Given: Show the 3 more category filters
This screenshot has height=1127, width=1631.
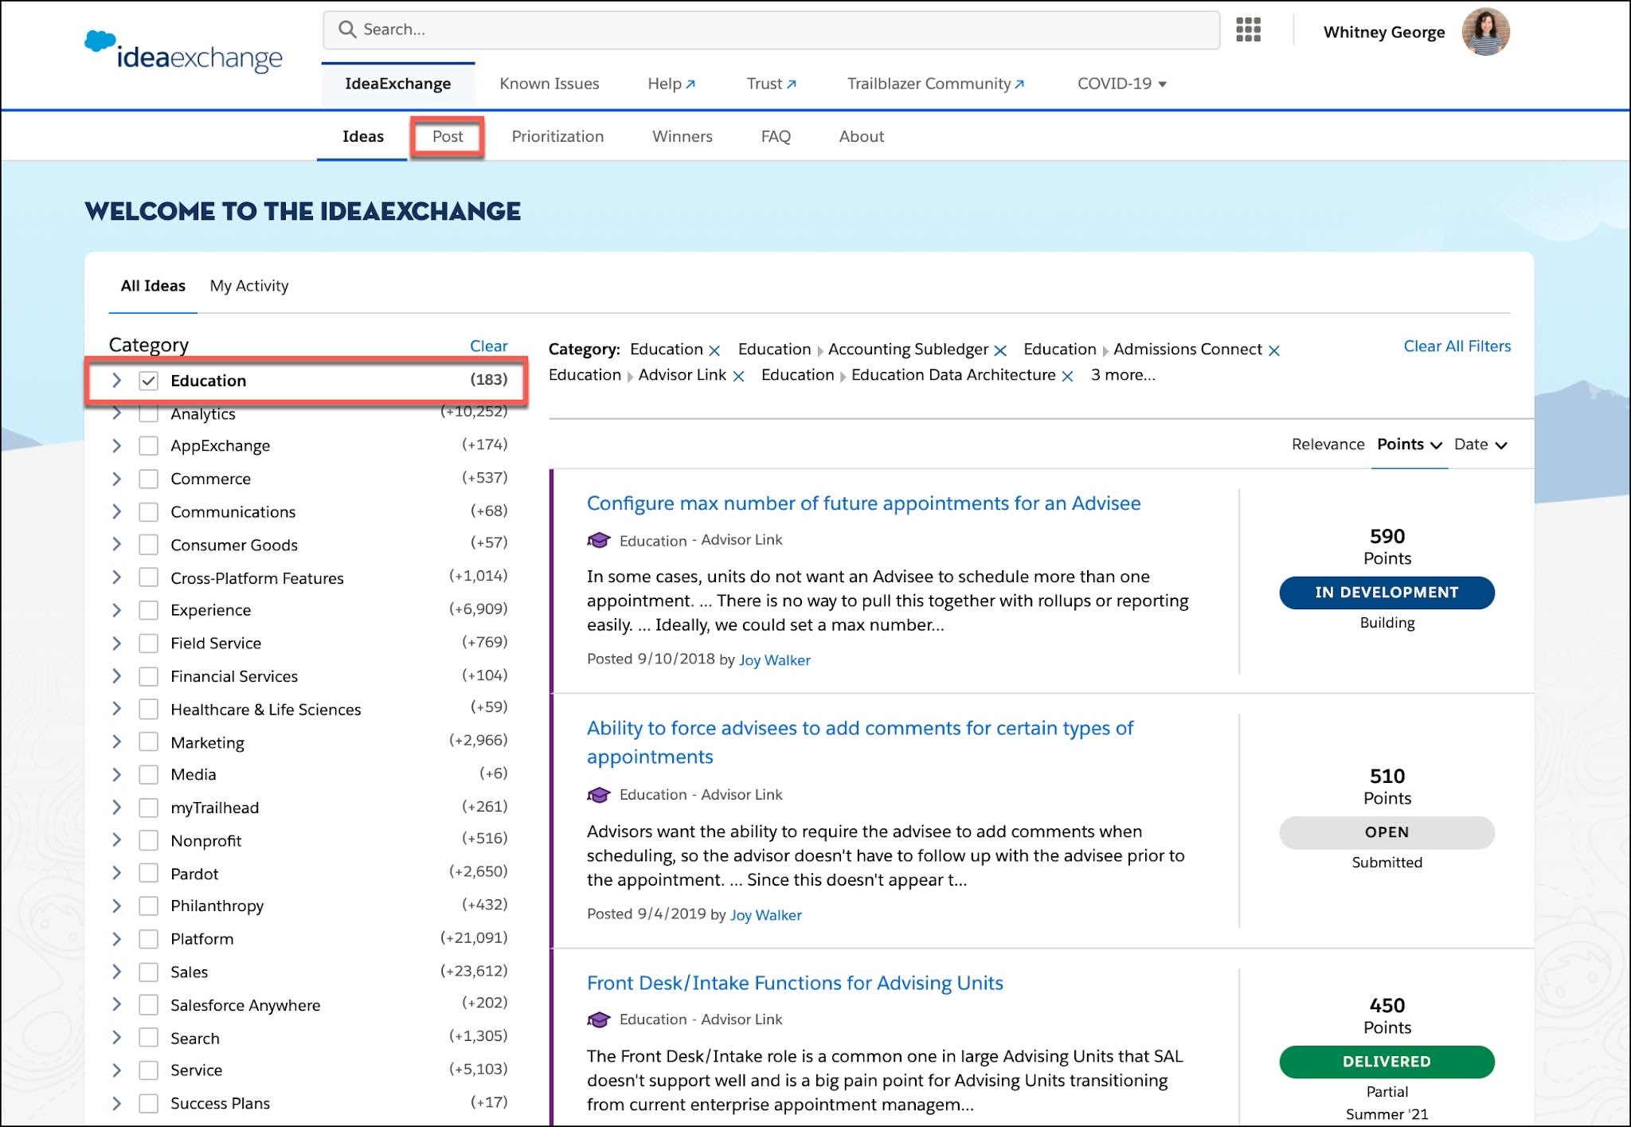Looking at the screenshot, I should coord(1123,375).
